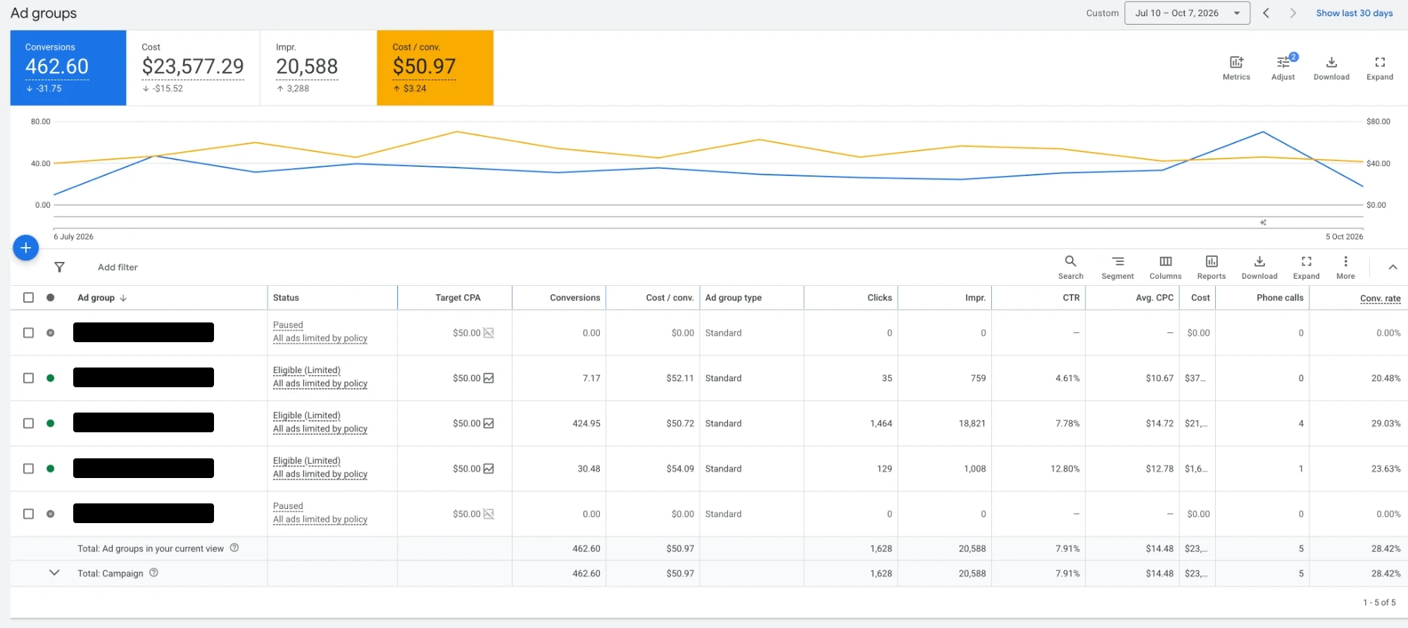Select the checkbox for row with 7.17 conversions

coord(29,378)
